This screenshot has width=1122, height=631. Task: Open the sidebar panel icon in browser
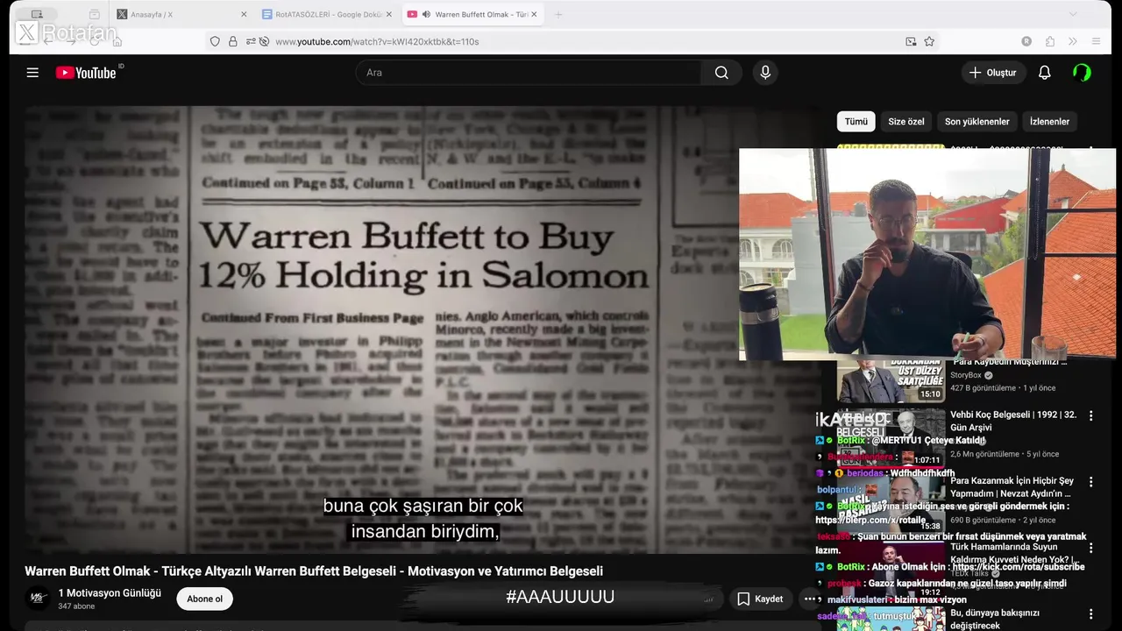[x=37, y=14]
